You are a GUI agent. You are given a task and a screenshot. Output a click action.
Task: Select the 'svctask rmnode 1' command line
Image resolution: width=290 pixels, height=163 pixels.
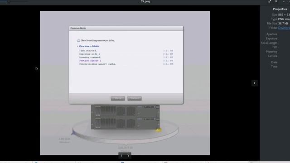tap(90, 61)
